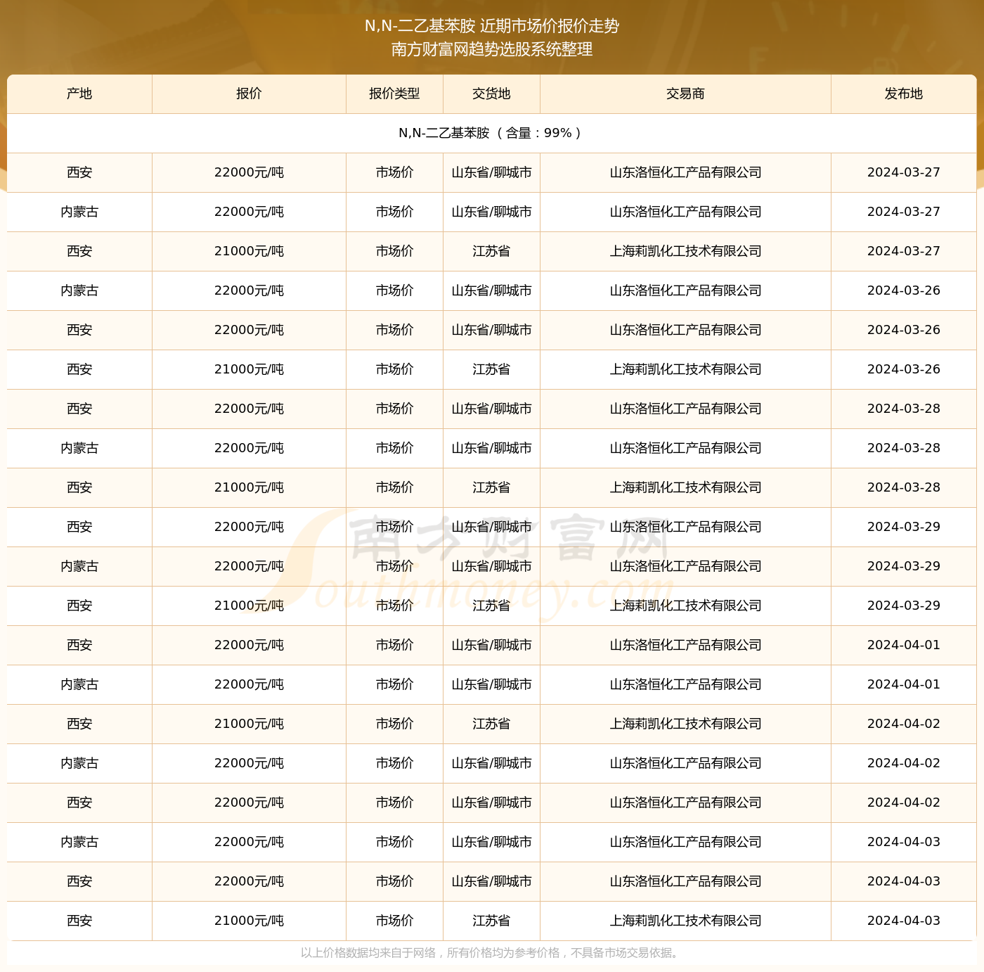Image resolution: width=984 pixels, height=972 pixels.
Task: Select the title 'N,N-二乙基苯胺 近期市场价报价走势'
Action: [492, 26]
